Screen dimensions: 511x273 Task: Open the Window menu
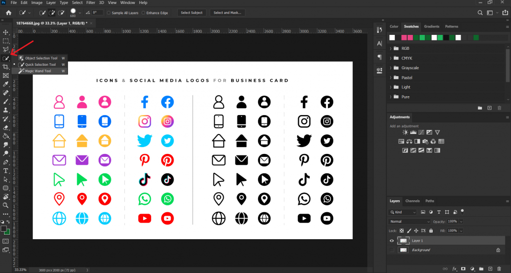[127, 2]
